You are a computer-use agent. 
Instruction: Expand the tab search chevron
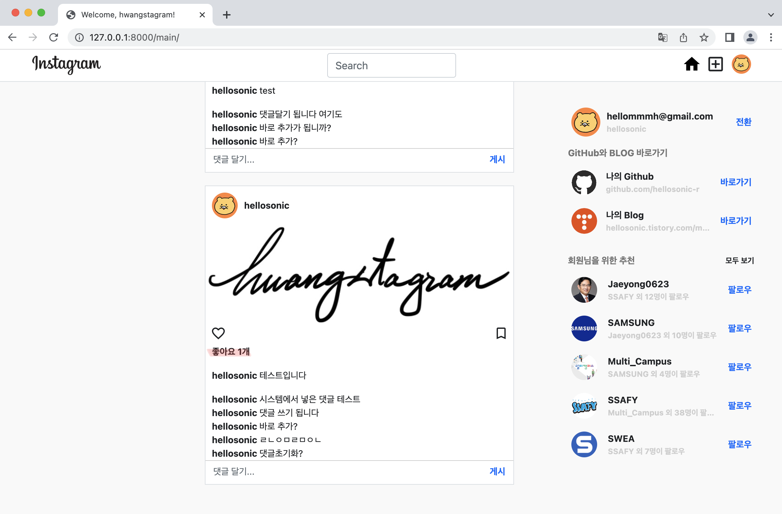(x=770, y=15)
